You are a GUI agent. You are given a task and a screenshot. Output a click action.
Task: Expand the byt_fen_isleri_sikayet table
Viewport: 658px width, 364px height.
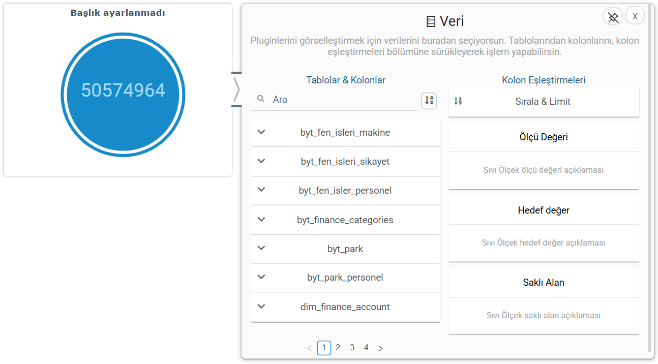[261, 161]
